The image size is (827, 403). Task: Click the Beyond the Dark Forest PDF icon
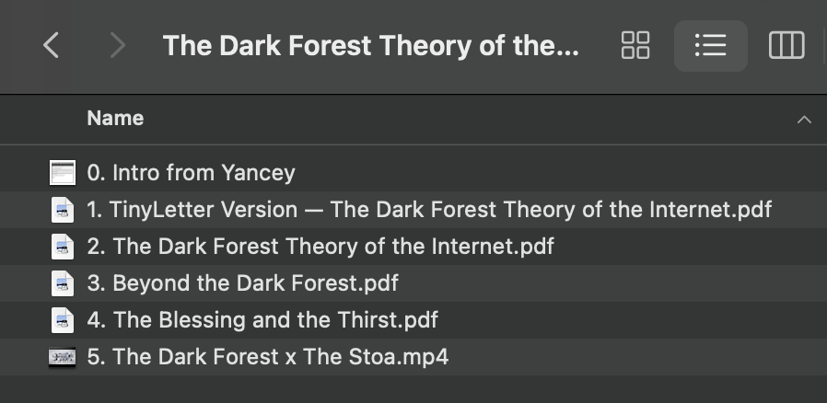[x=62, y=283]
